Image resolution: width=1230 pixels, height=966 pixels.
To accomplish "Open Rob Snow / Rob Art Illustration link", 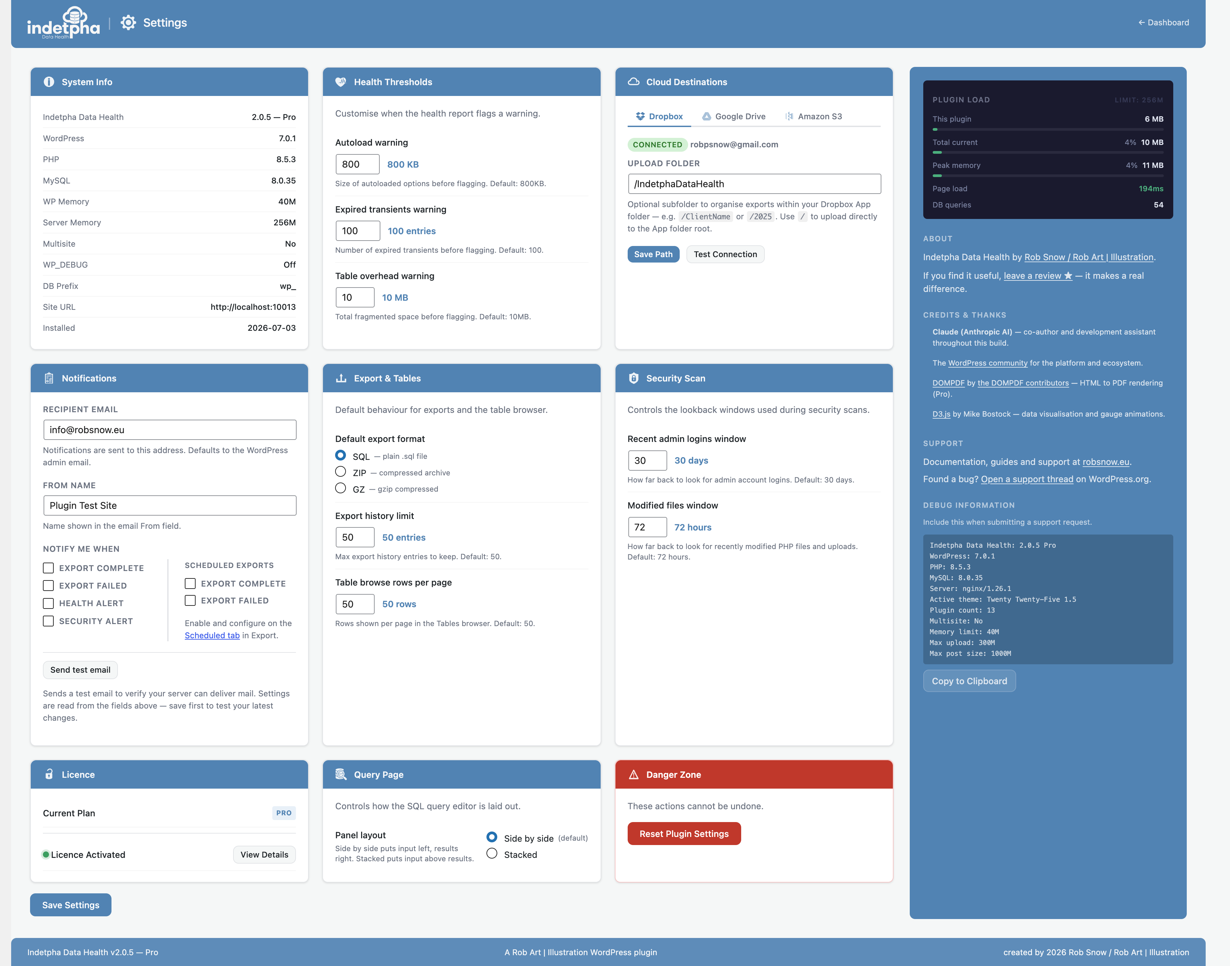I will click(x=1088, y=257).
